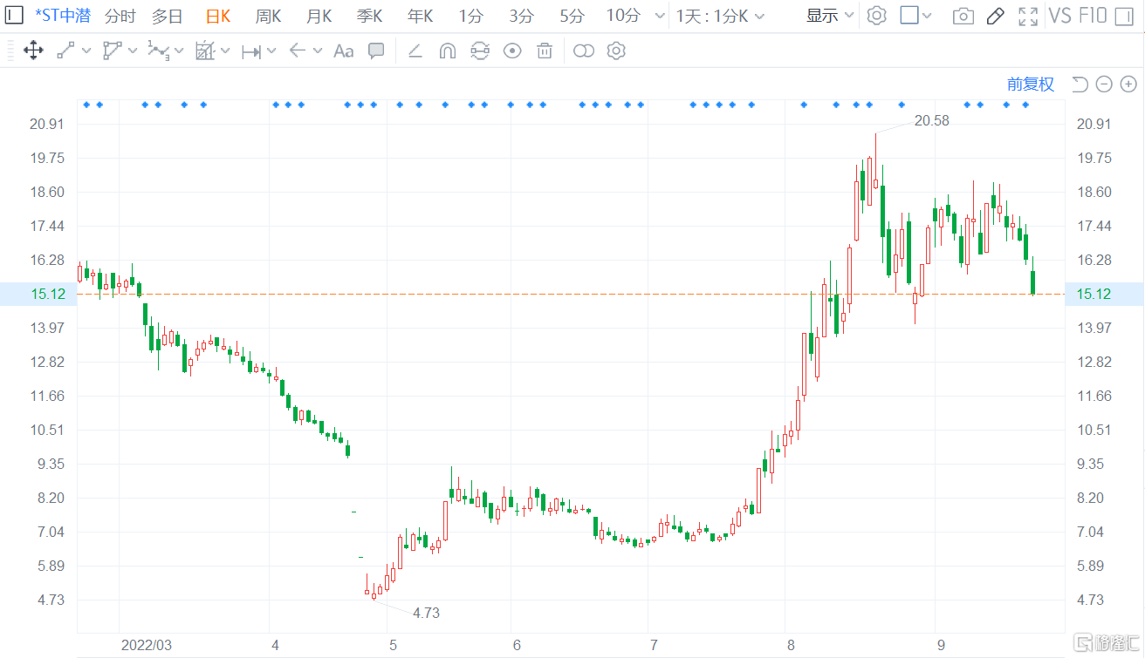Switch to 分时 tab
Image resolution: width=1145 pixels, height=658 pixels.
click(120, 16)
